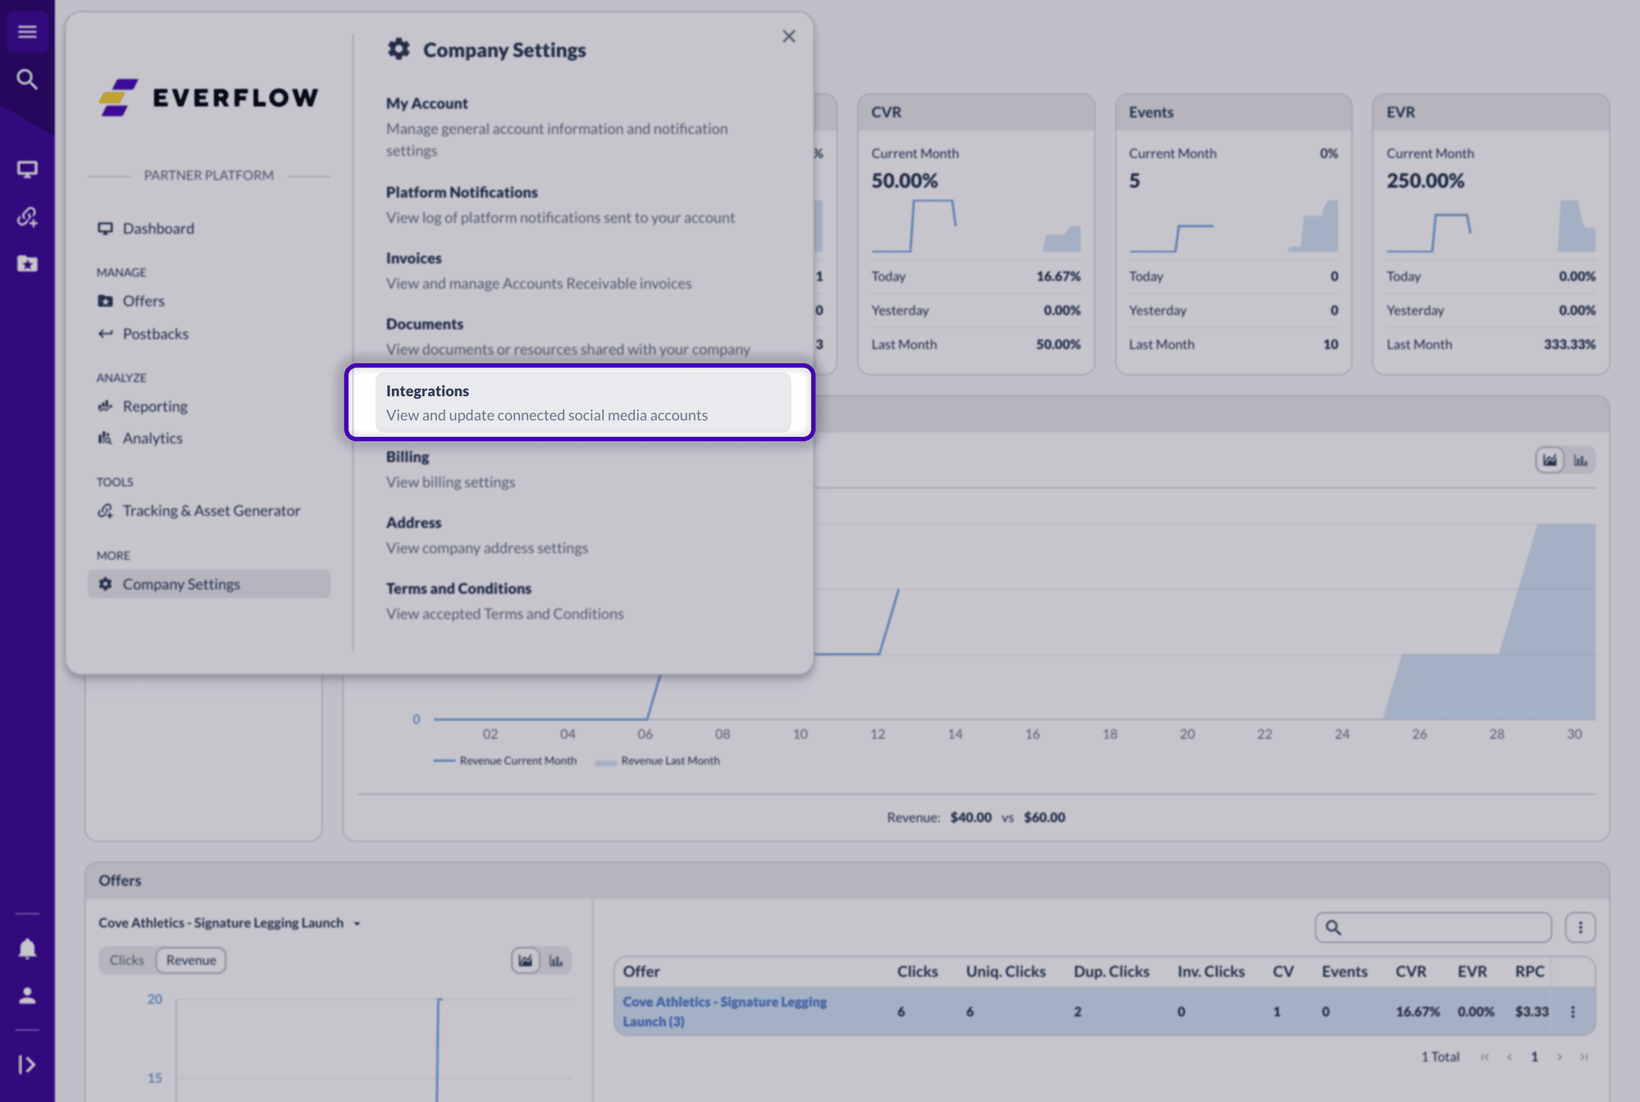1640x1102 pixels.
Task: Click the tracking link icon in the narrow sidebar
Action: click(x=27, y=216)
